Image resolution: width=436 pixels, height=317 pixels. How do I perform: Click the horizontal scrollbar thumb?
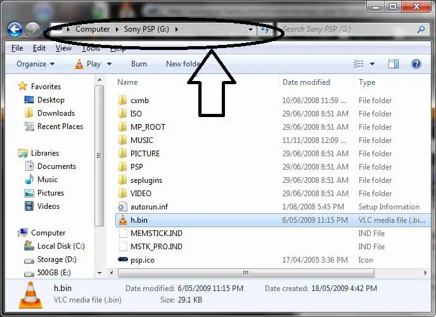pyautogui.click(x=246, y=273)
